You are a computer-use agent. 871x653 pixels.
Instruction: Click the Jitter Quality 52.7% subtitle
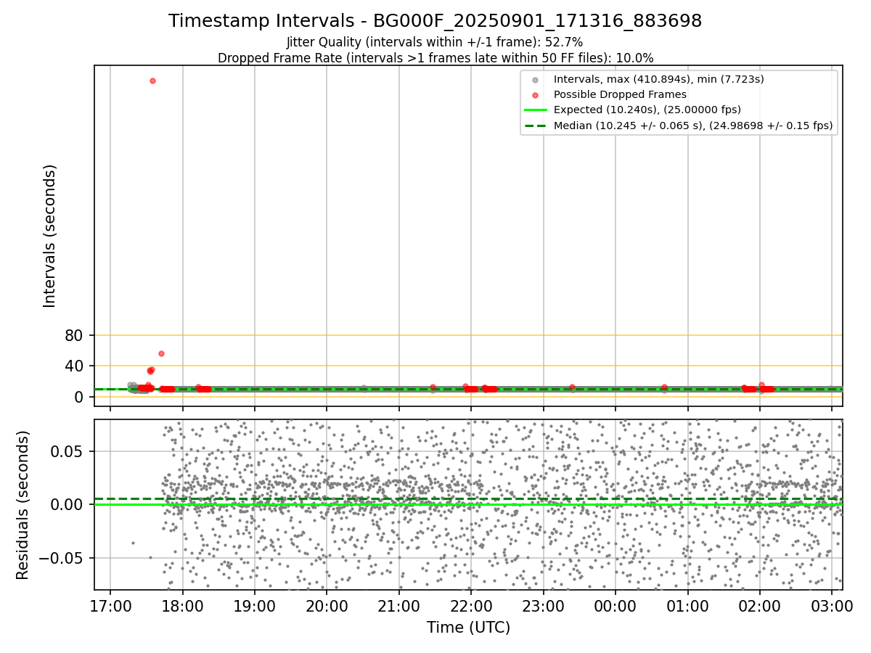click(x=435, y=42)
